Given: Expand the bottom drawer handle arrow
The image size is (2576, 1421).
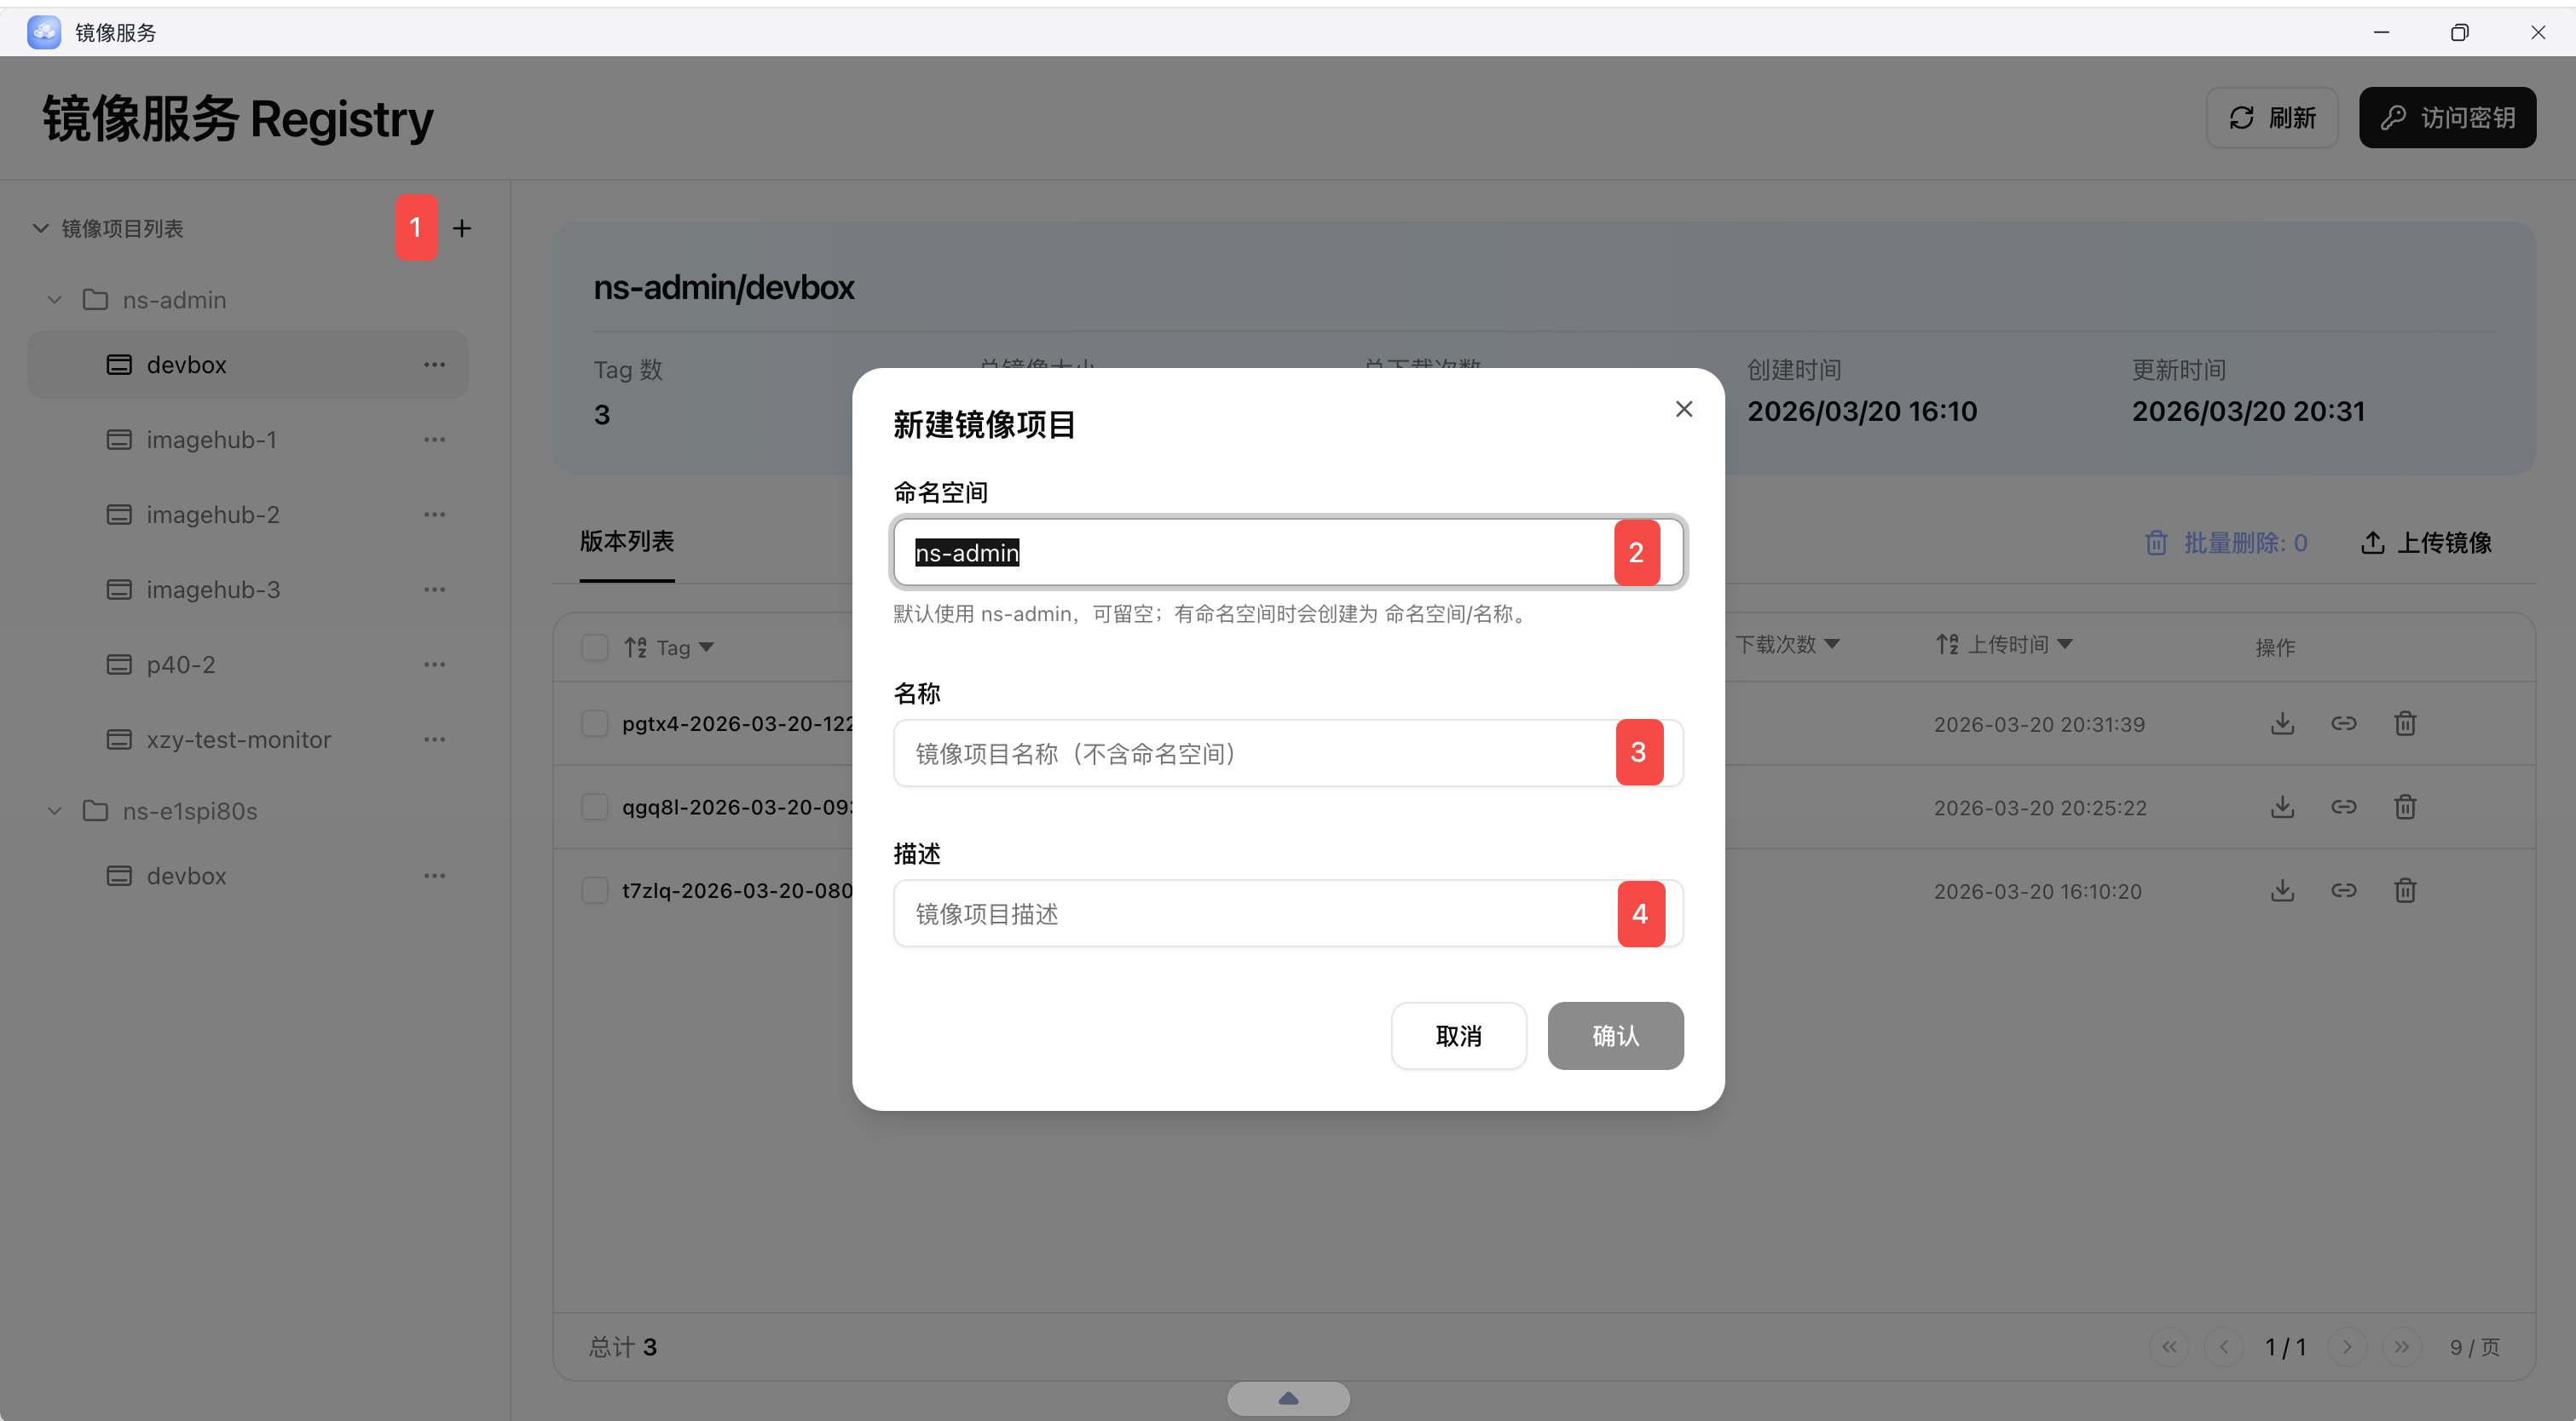Looking at the screenshot, I should pos(1288,1398).
